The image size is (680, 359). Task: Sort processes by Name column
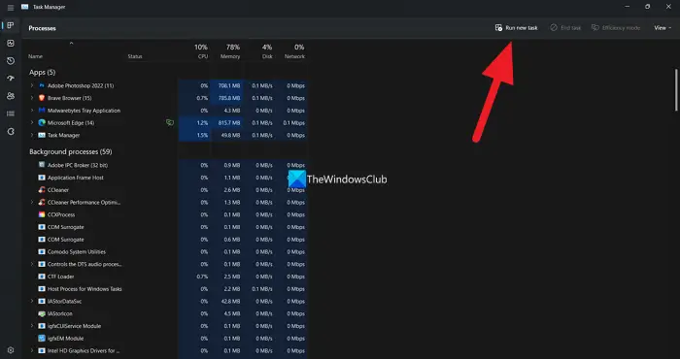(36, 56)
